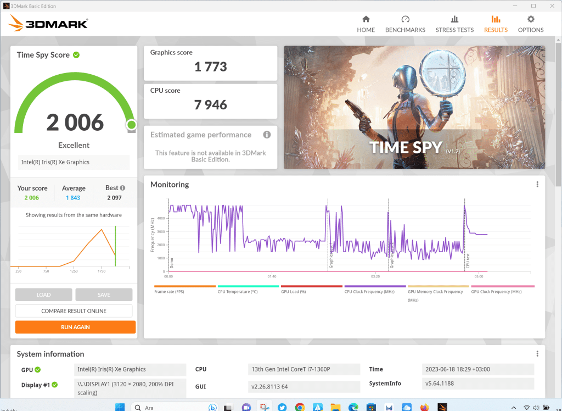Click the LOAD button

click(43, 295)
